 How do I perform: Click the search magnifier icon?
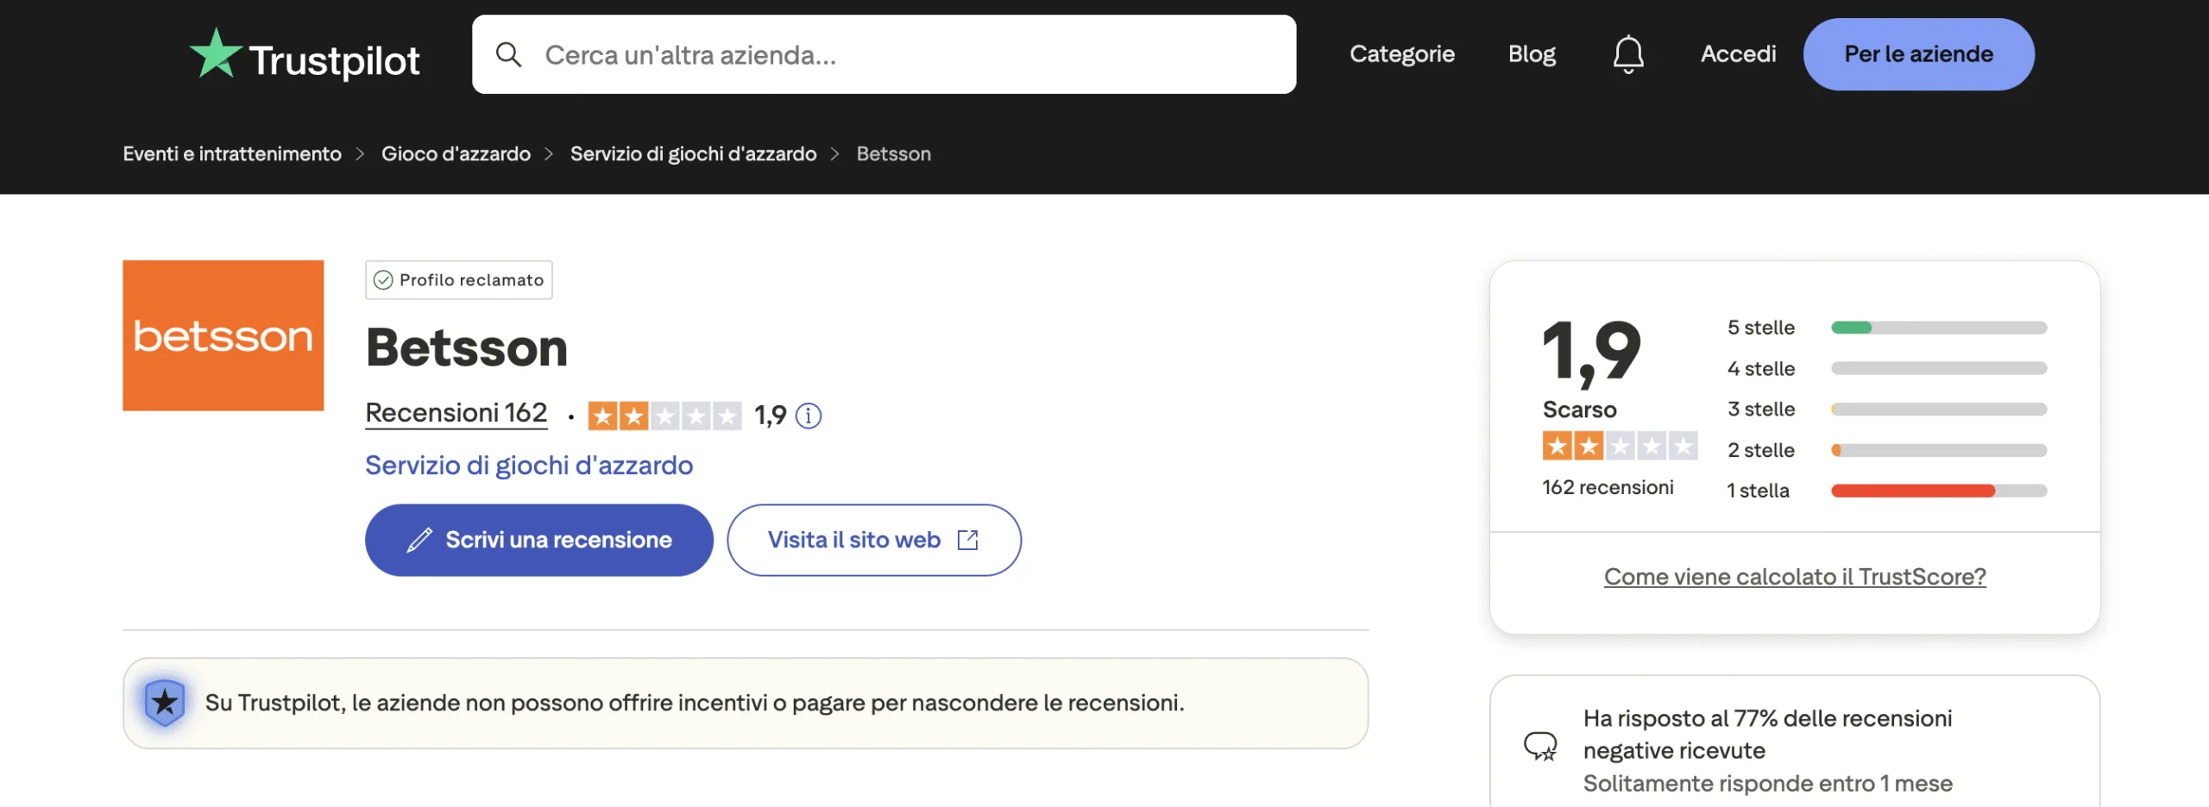pyautogui.click(x=509, y=53)
